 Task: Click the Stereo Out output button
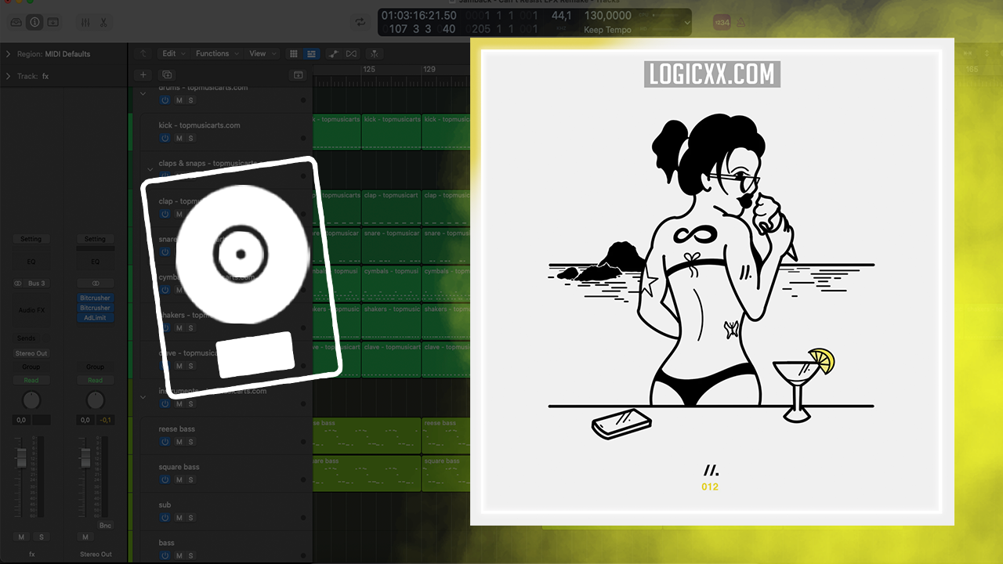point(31,353)
